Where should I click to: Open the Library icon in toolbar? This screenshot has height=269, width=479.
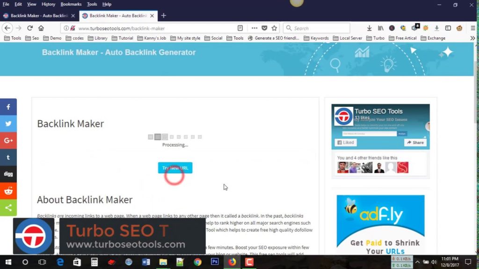point(381,28)
